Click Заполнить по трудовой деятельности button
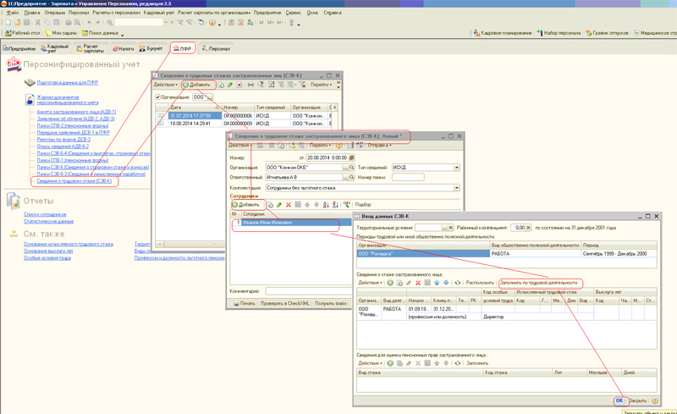 [540, 283]
